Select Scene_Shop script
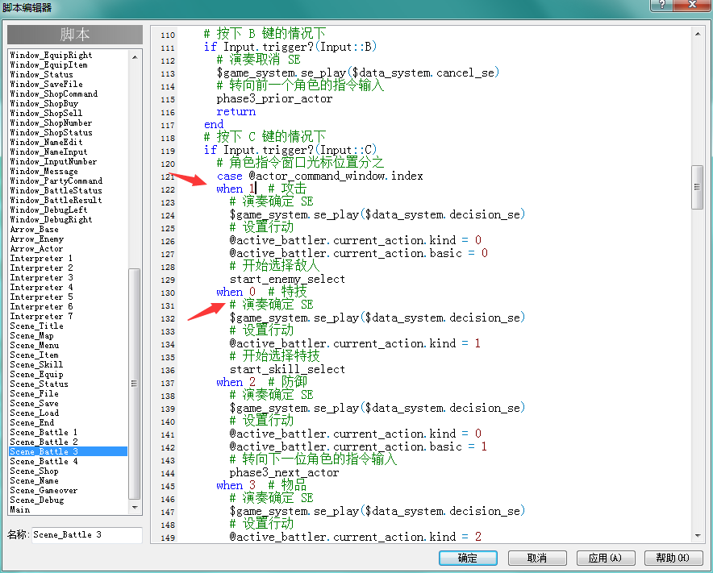 [x=35, y=471]
